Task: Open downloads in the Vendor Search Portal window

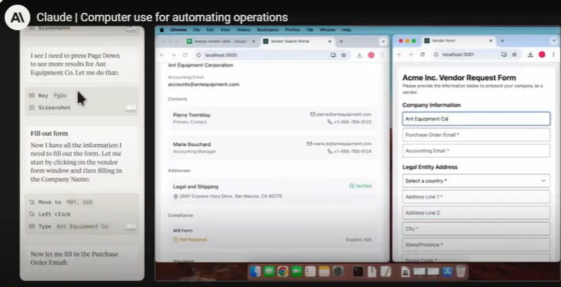Action: coord(359,55)
